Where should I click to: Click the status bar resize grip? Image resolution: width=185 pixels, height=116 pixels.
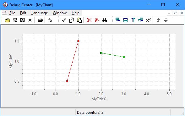(x=183, y=113)
